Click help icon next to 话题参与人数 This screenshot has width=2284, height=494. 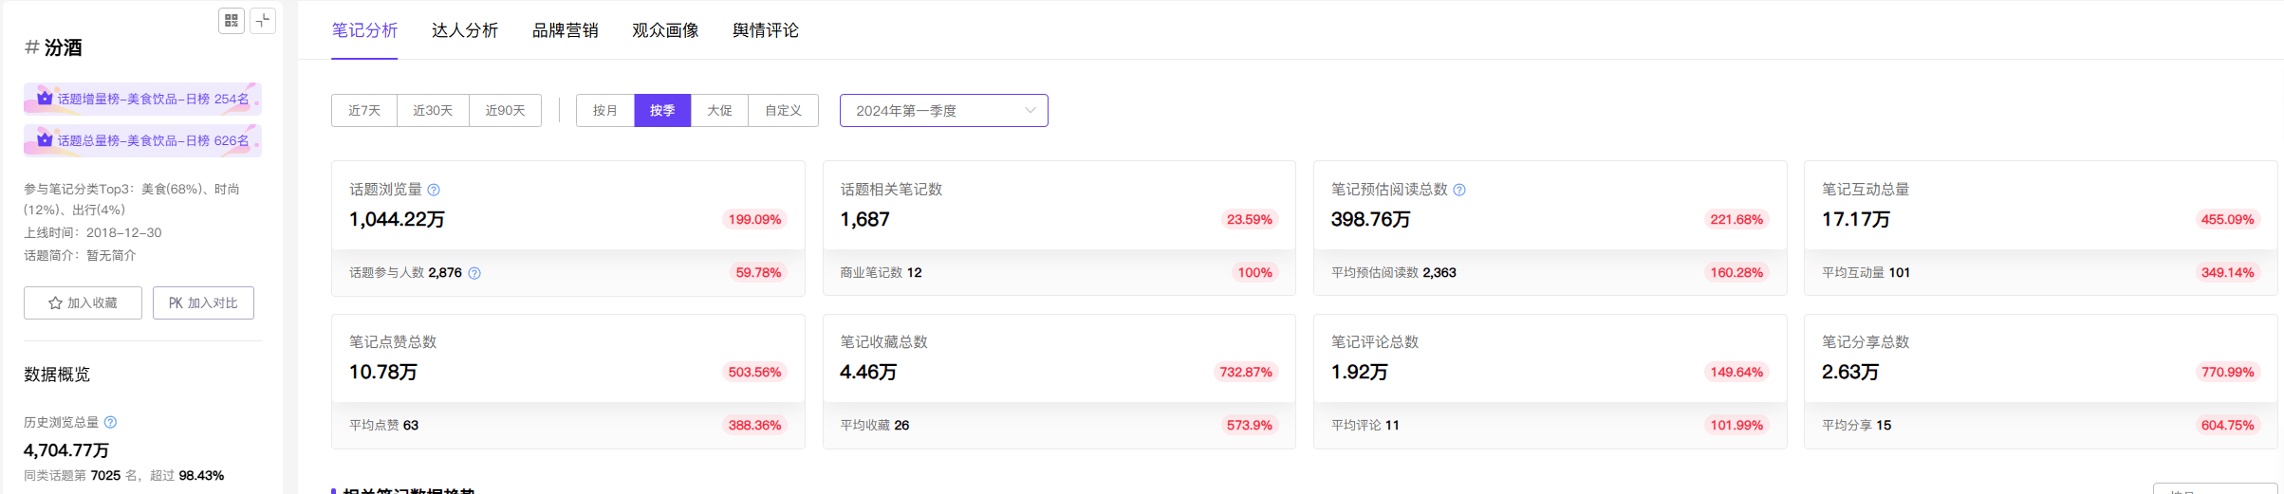pos(474,273)
